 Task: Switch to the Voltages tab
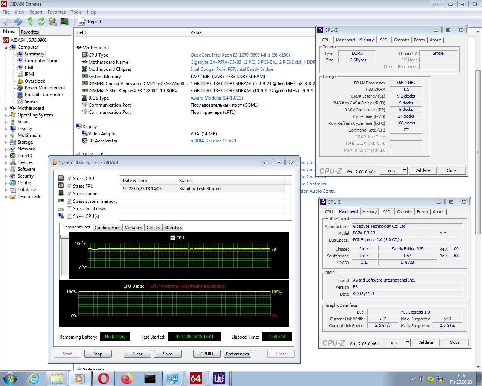pyautogui.click(x=133, y=228)
